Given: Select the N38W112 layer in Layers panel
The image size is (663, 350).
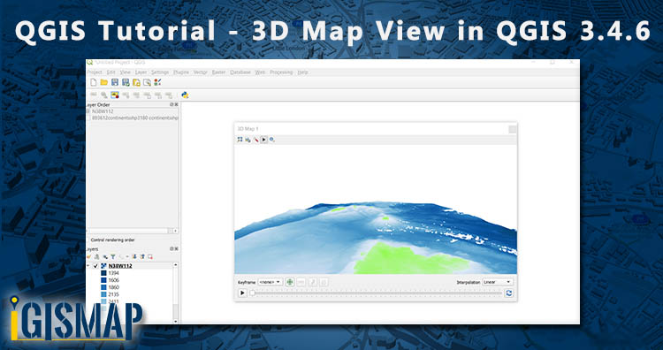Looking at the screenshot, I should tap(120, 266).
